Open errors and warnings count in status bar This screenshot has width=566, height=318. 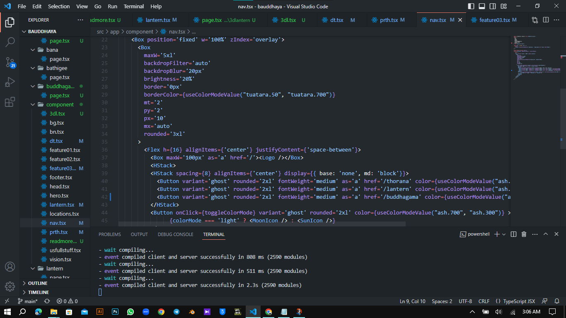point(68,301)
